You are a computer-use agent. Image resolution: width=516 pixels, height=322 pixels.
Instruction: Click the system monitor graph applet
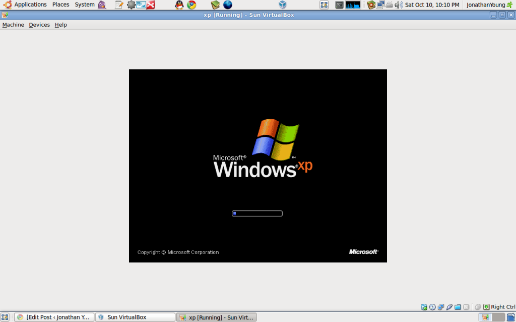(x=353, y=5)
